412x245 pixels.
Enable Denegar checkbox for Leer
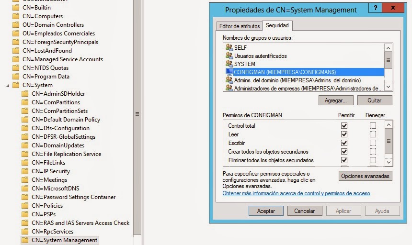373,134
